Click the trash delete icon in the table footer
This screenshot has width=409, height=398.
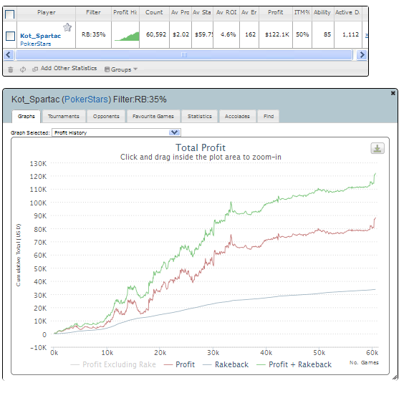tap(11, 69)
